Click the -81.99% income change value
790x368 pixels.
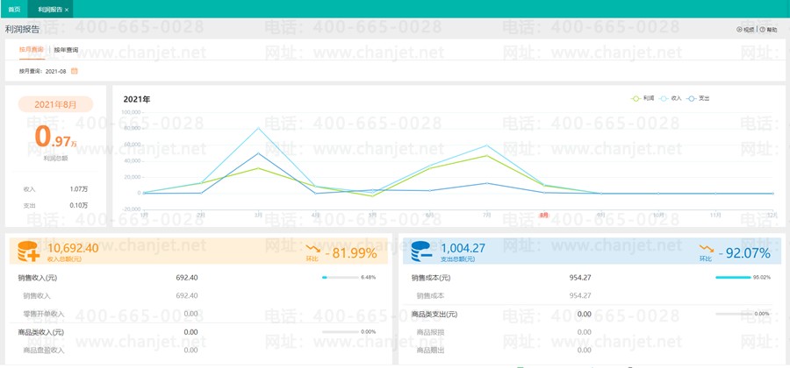[351, 253]
